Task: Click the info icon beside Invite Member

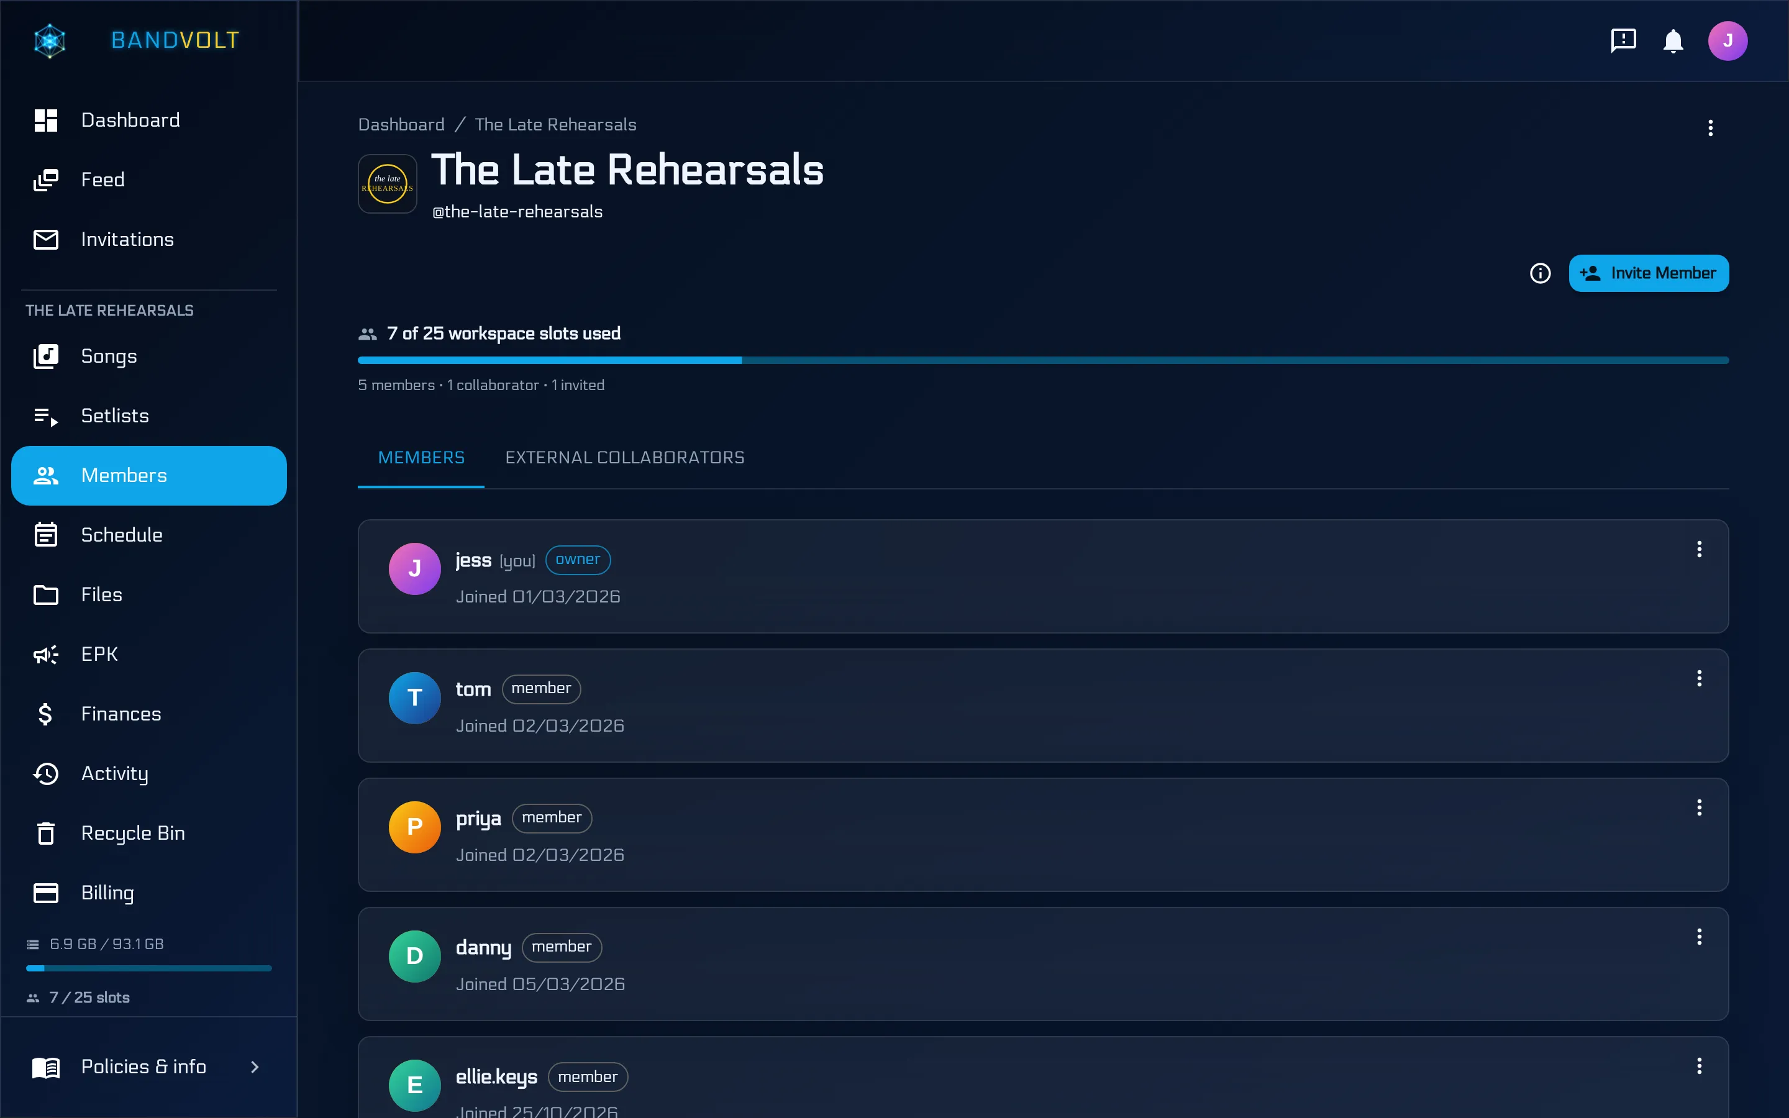Action: [x=1540, y=273]
